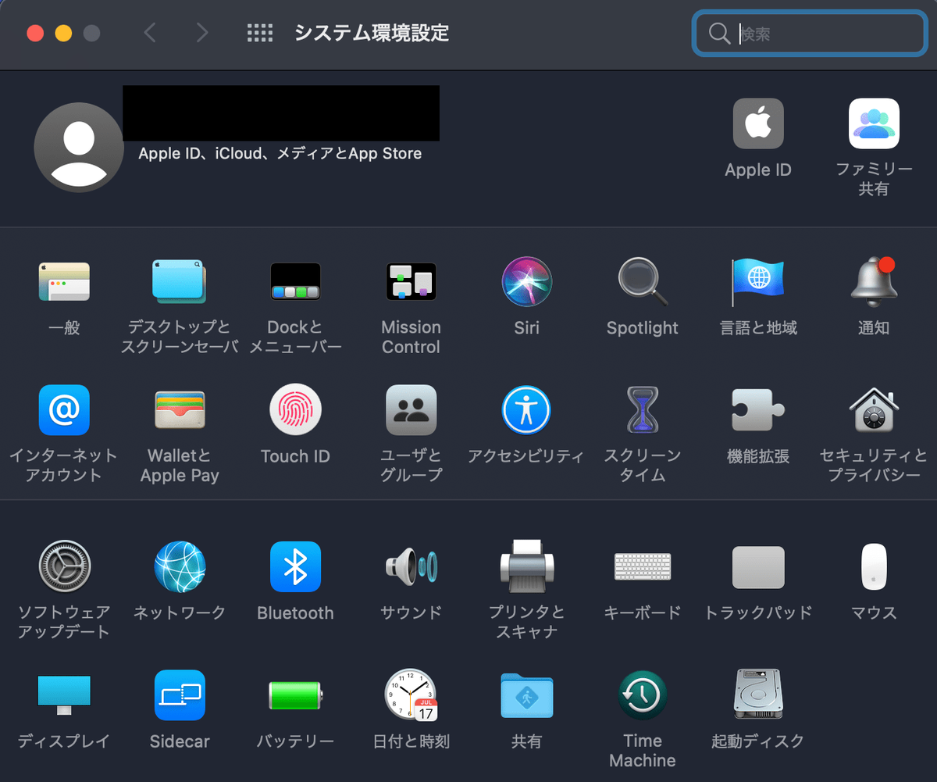Open the Touch ID pane

(295, 410)
